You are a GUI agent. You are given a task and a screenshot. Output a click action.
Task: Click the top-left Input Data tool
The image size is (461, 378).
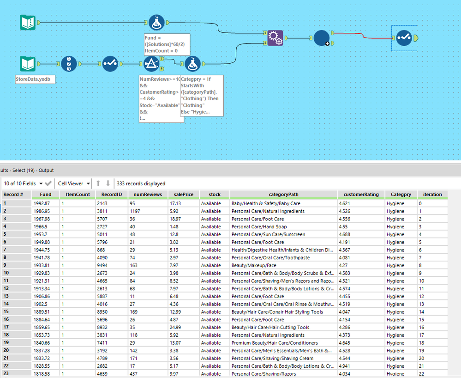pyautogui.click(x=28, y=22)
